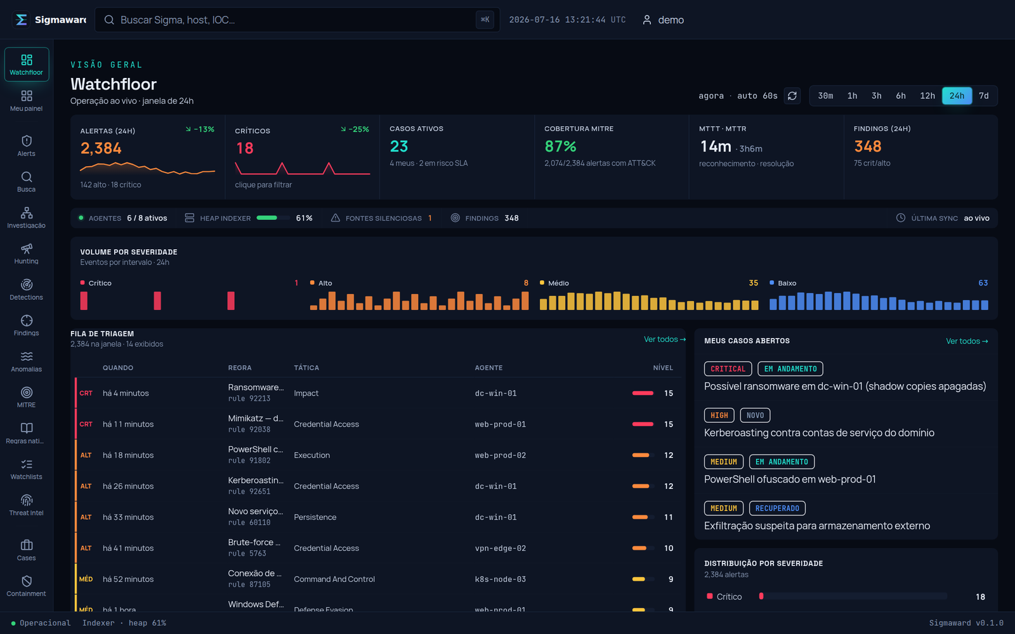Image resolution: width=1015 pixels, height=634 pixels.
Task: Click the Crítico bar in Distribuição por severidade
Action: pos(853,597)
